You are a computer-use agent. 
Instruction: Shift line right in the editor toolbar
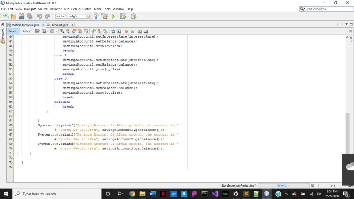pos(119,31)
